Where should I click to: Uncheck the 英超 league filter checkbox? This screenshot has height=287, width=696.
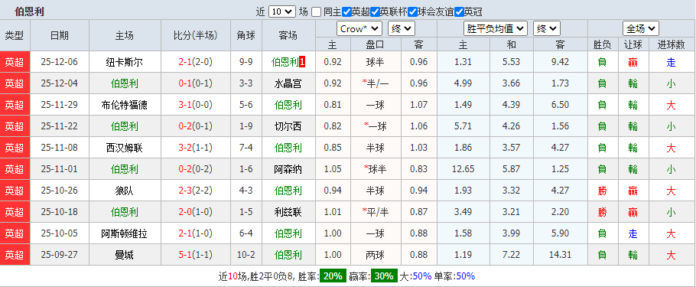point(347,12)
